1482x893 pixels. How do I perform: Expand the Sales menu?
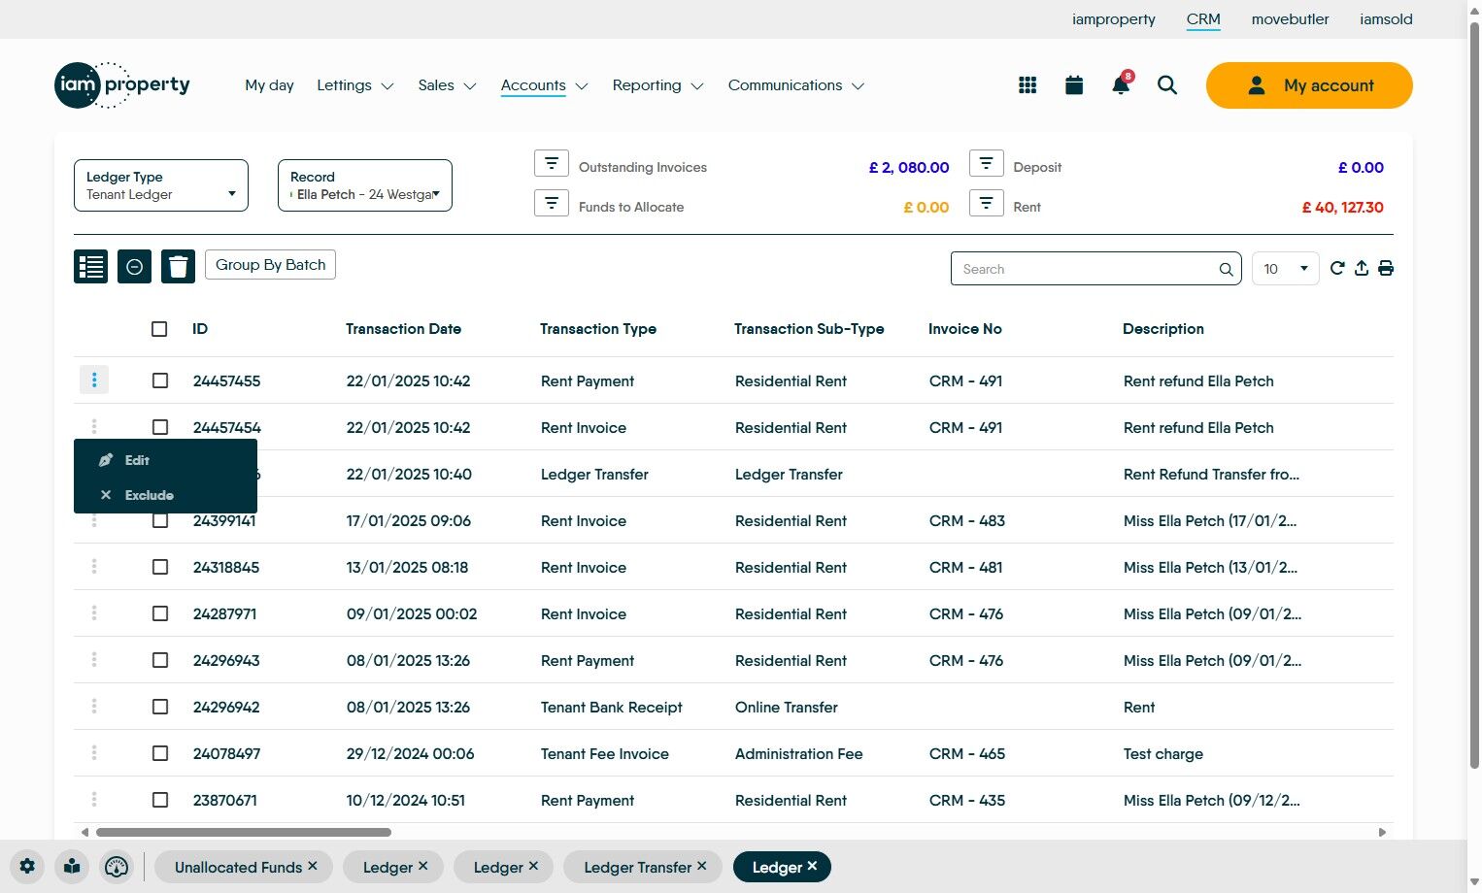click(447, 85)
